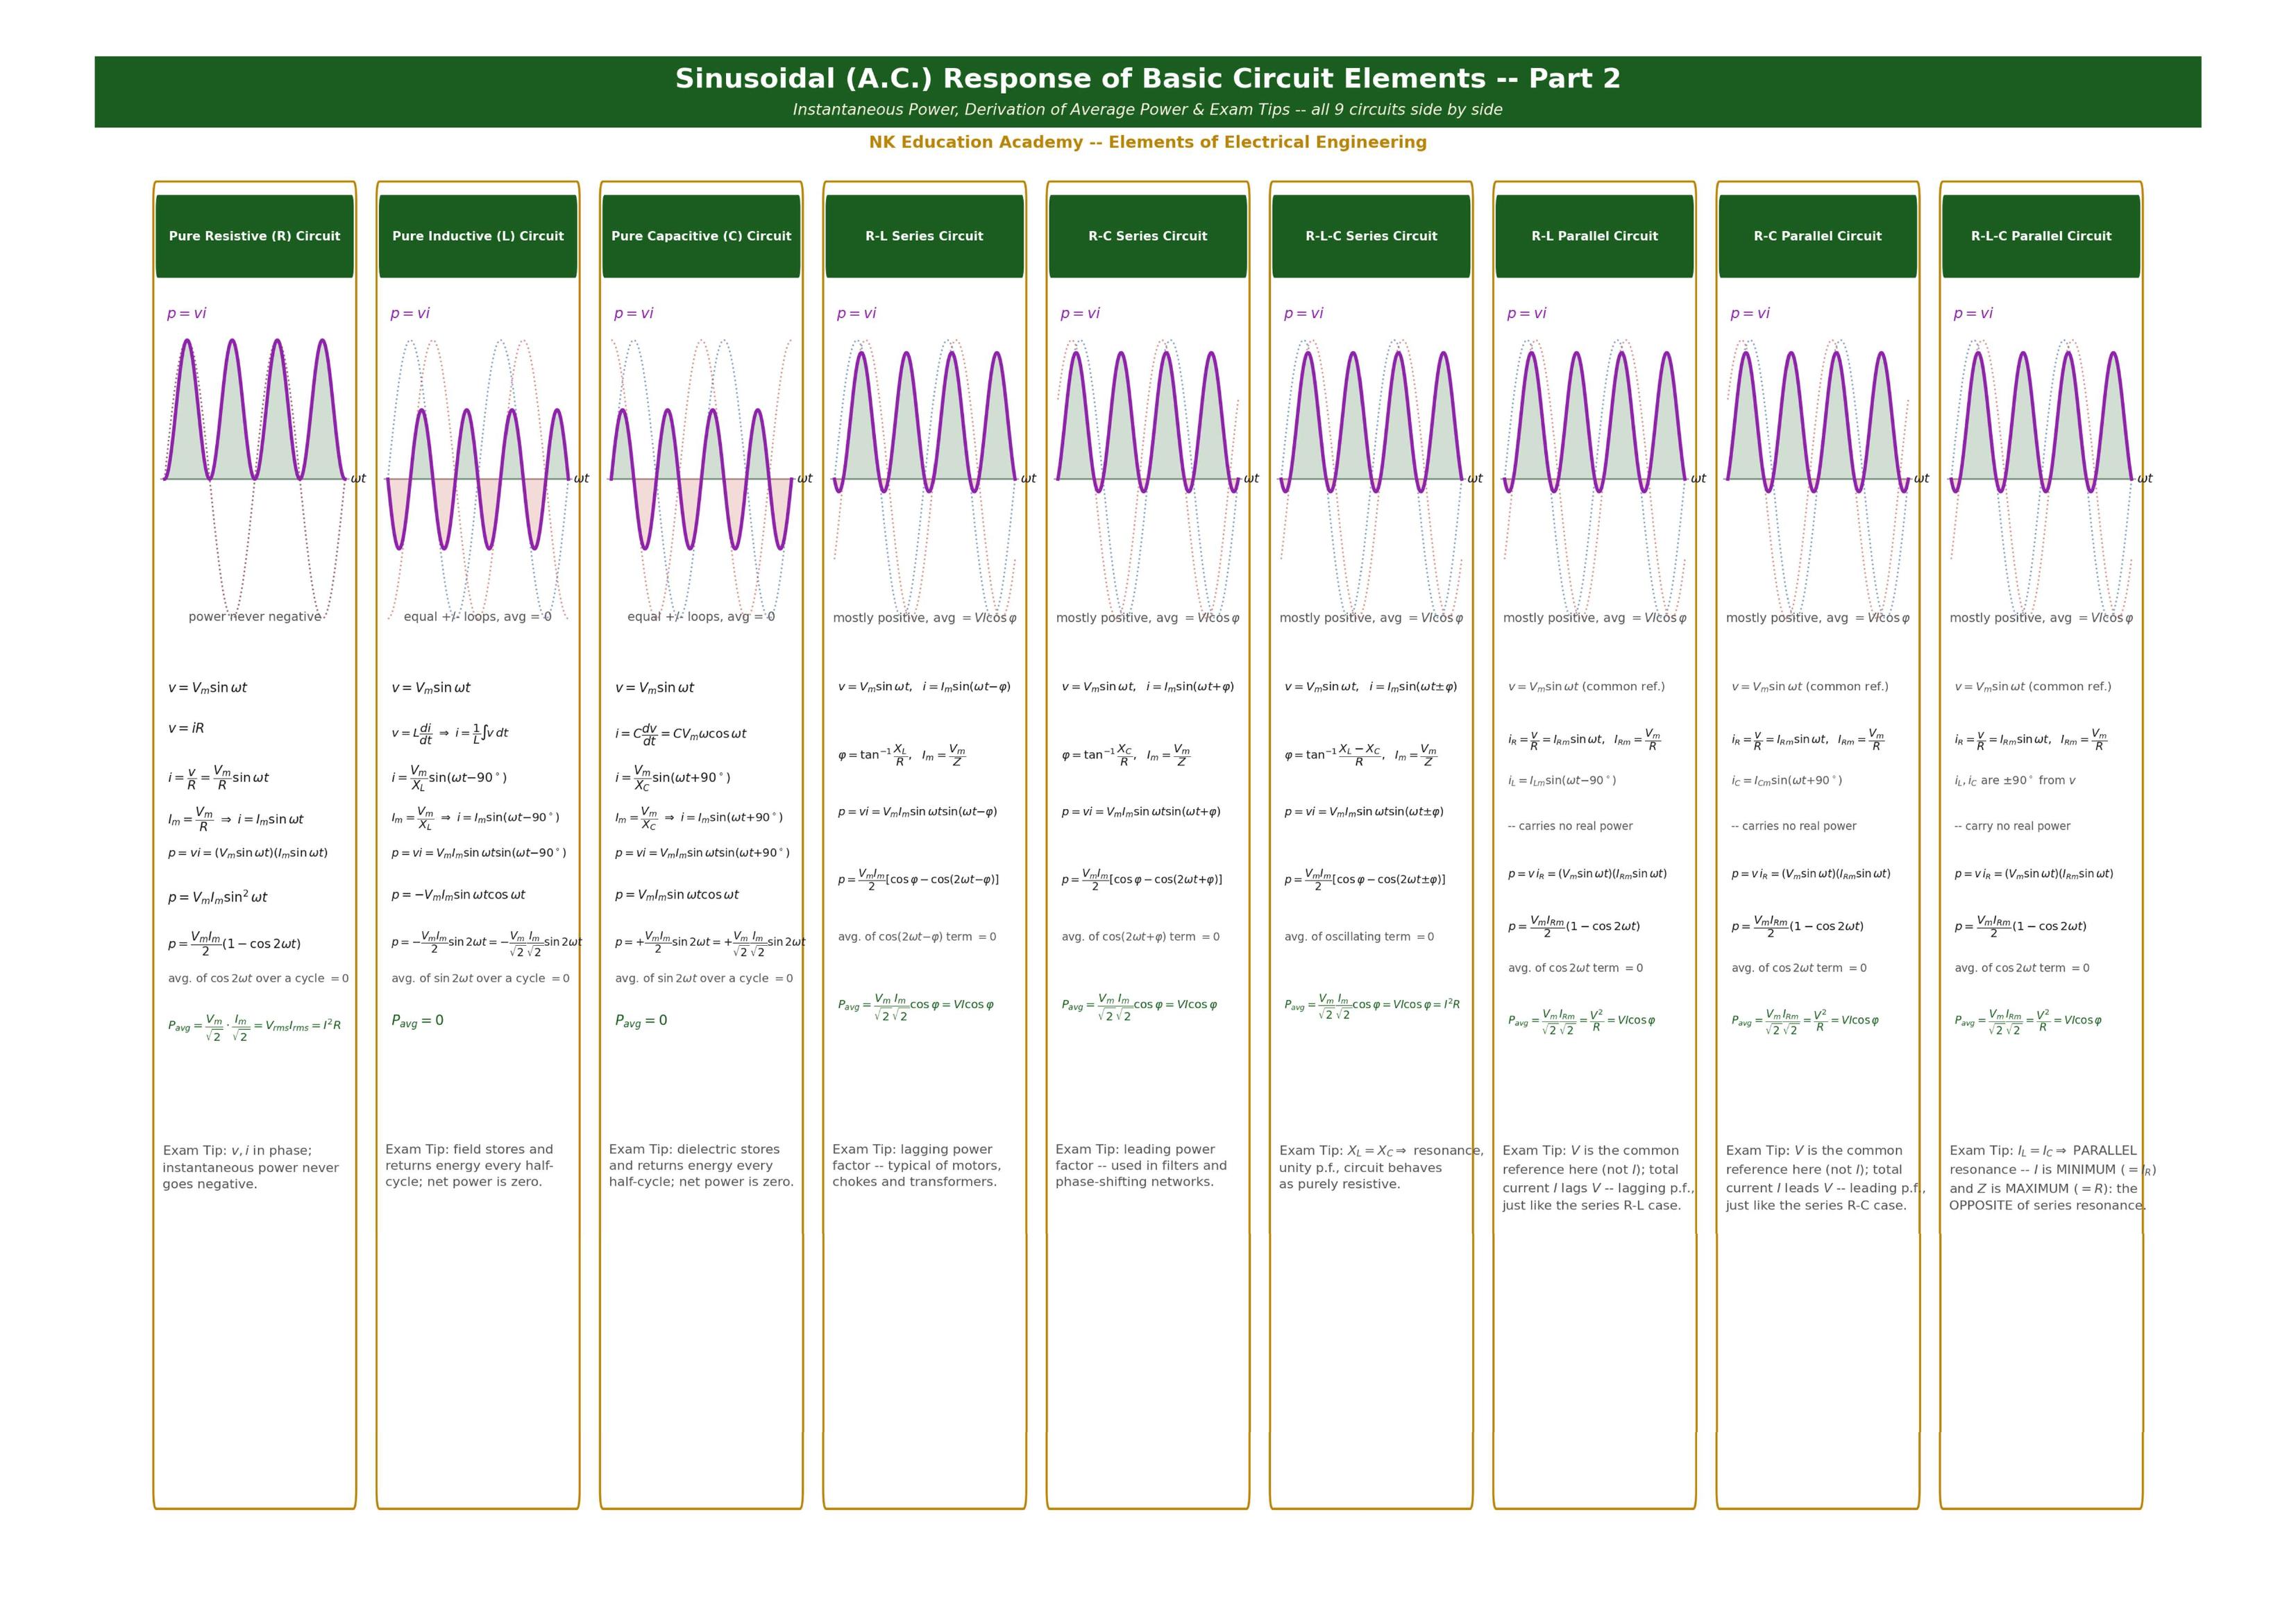Screen dimensions: 2296x1623
Task: Click the Pure Capacitive (C) Circuit header
Action: (x=701, y=236)
